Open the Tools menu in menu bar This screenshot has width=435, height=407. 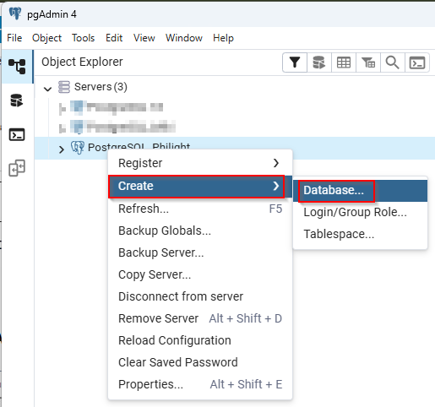pyautogui.click(x=83, y=38)
